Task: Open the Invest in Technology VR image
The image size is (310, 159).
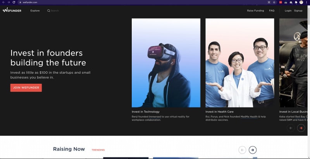Action: [166, 63]
